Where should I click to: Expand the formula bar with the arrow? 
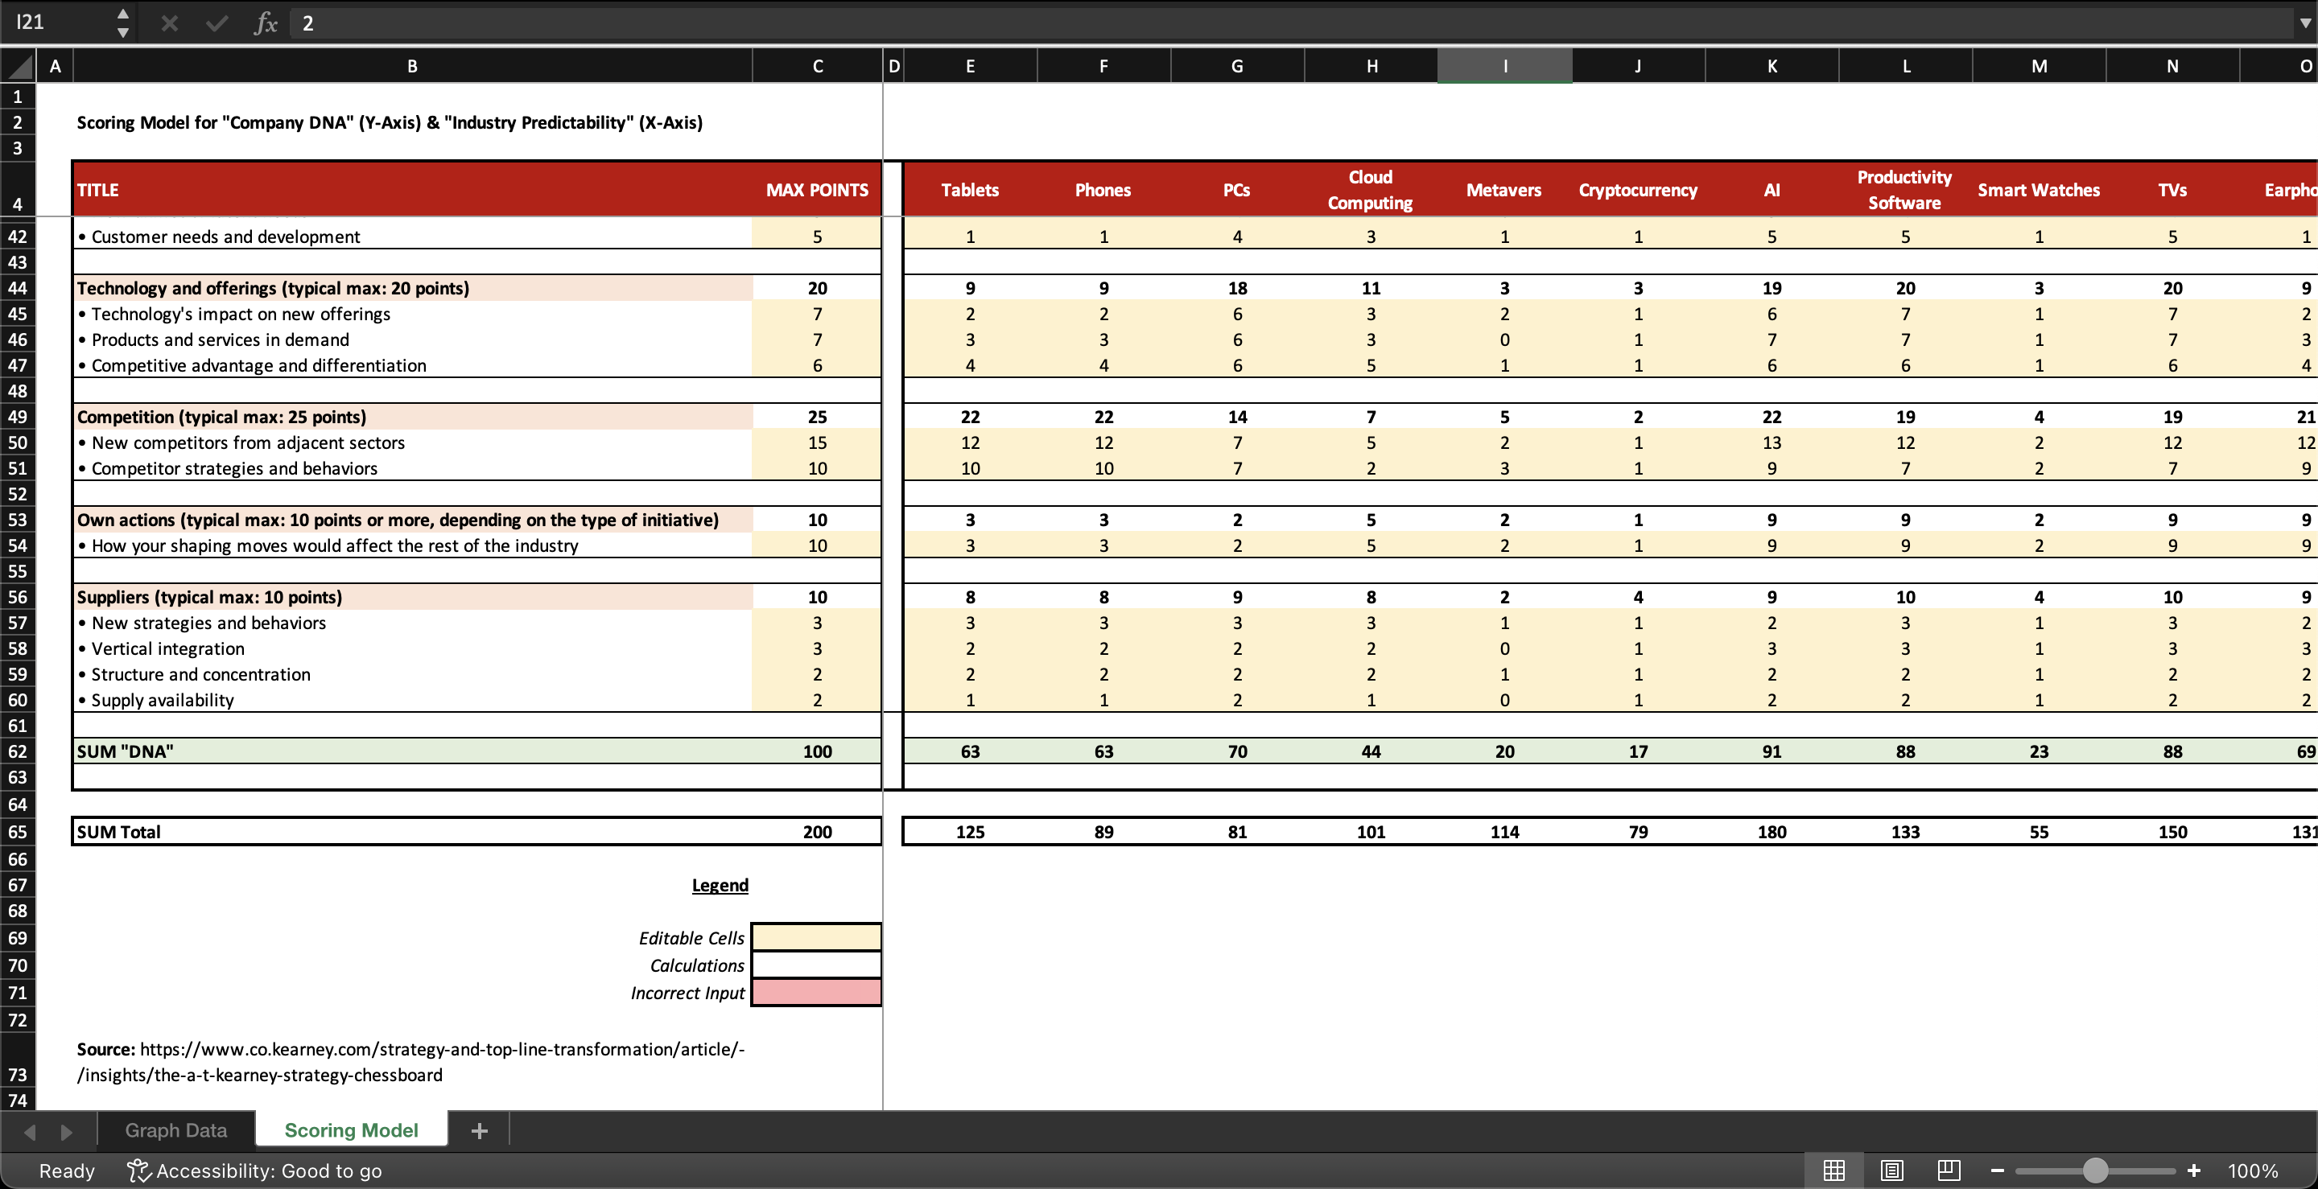pos(2304,23)
